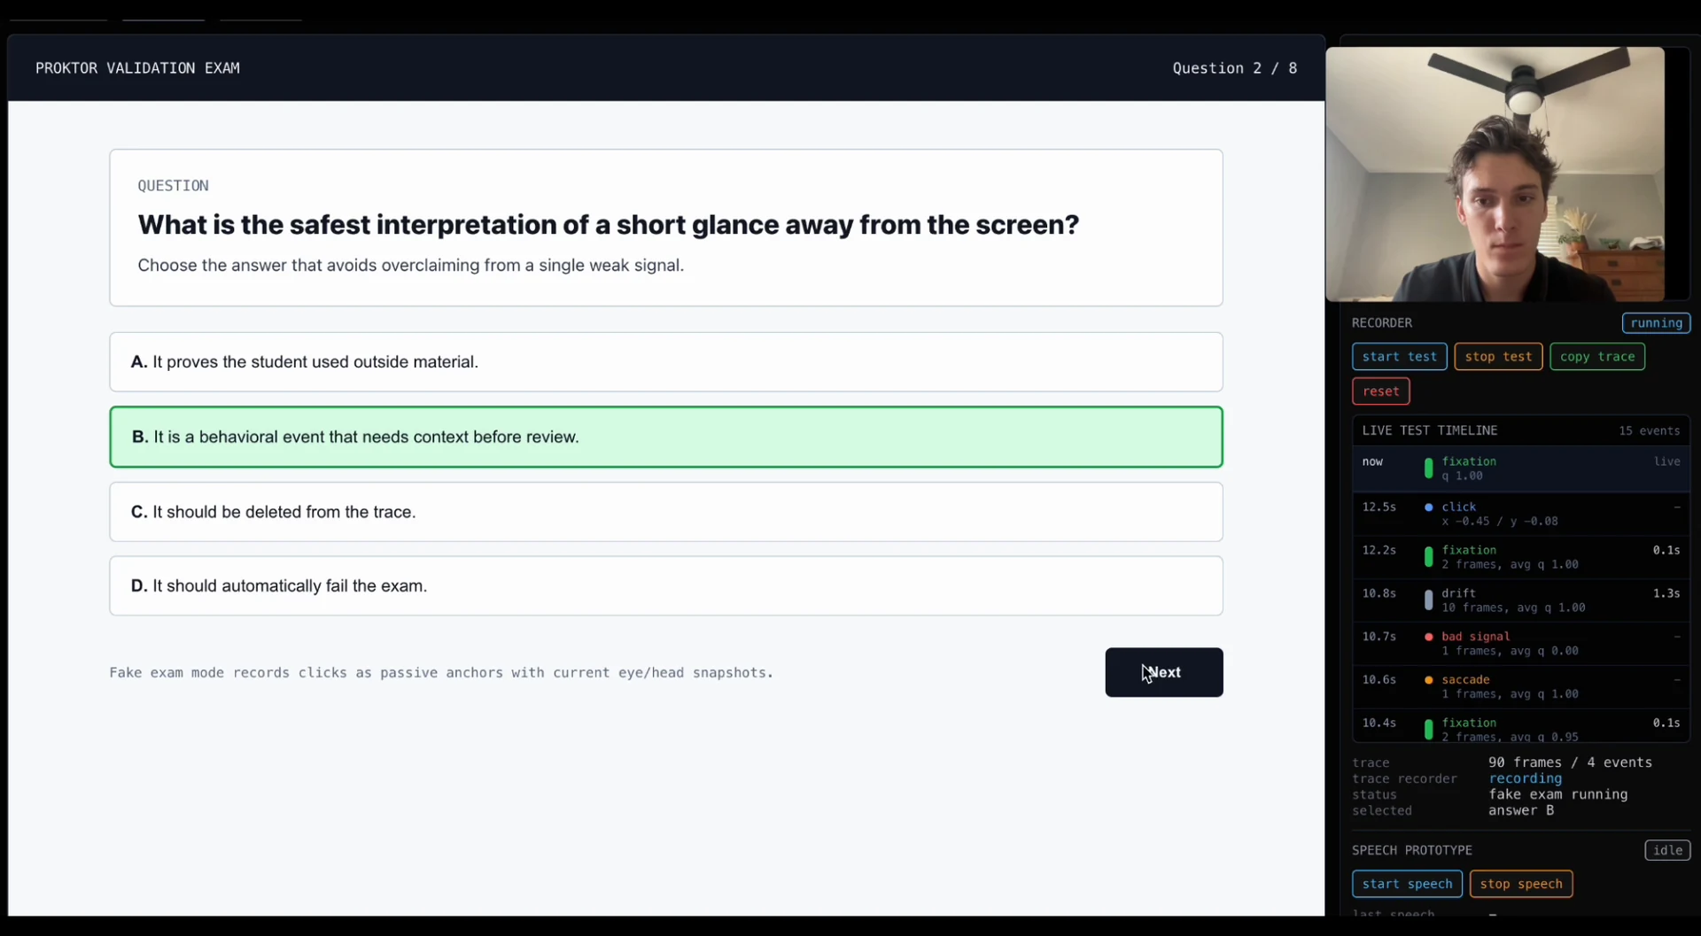Click the running status badge
This screenshot has height=936, width=1701.
1656,323
